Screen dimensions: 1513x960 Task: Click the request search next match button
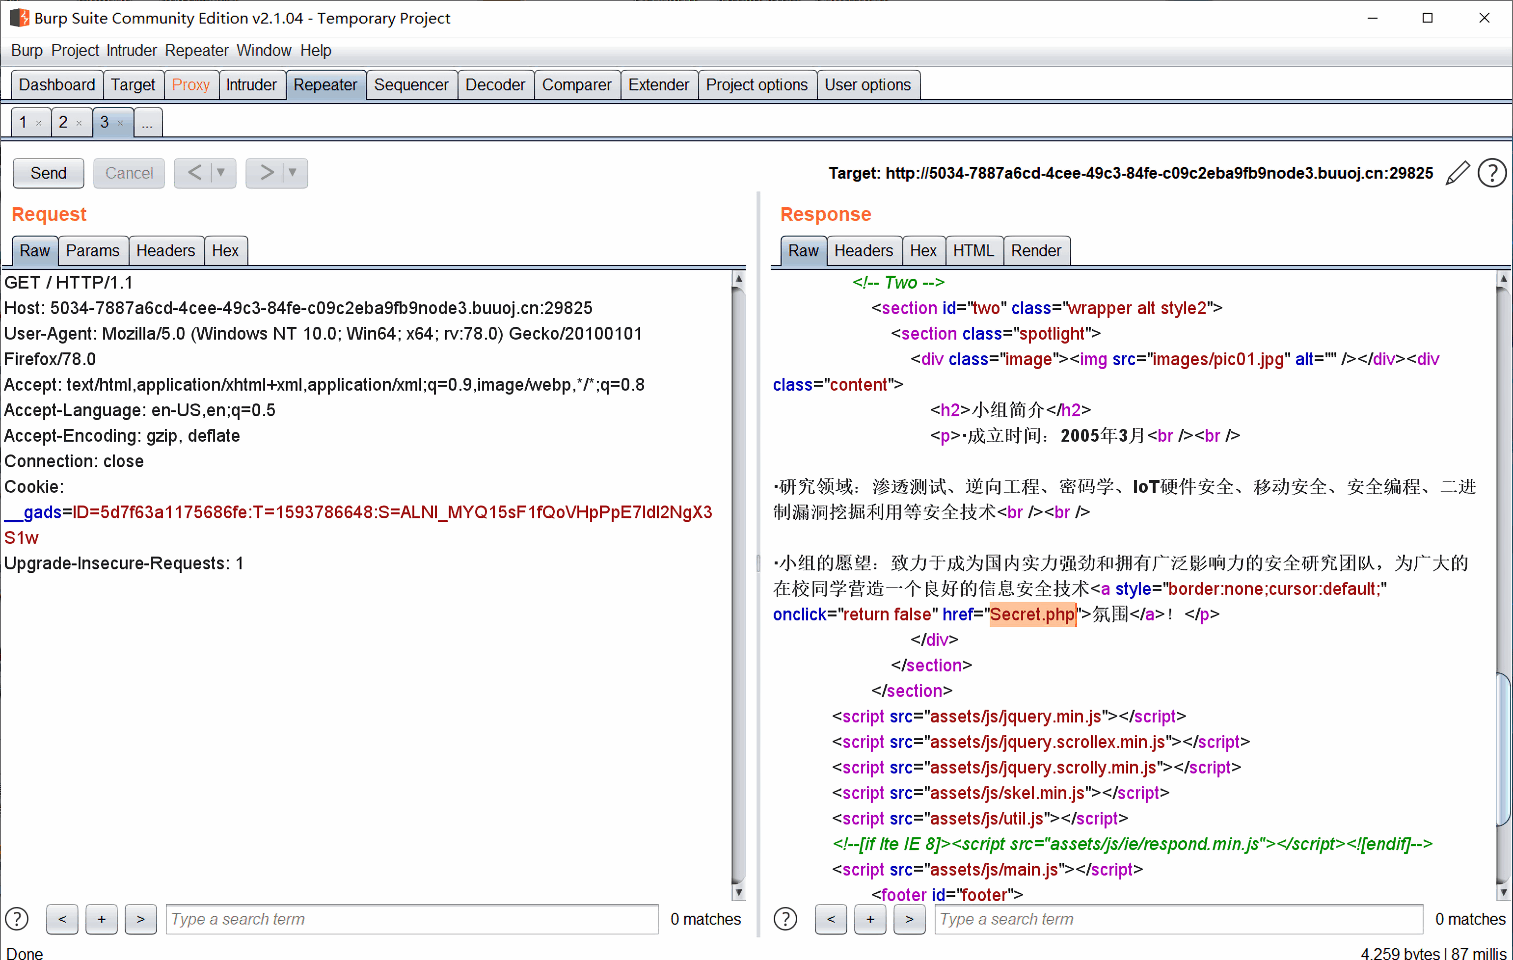[141, 919]
